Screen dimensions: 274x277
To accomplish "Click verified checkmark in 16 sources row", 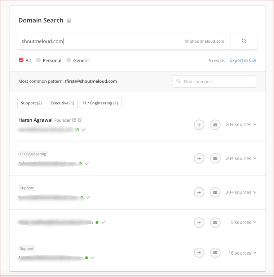I will [x=93, y=258].
